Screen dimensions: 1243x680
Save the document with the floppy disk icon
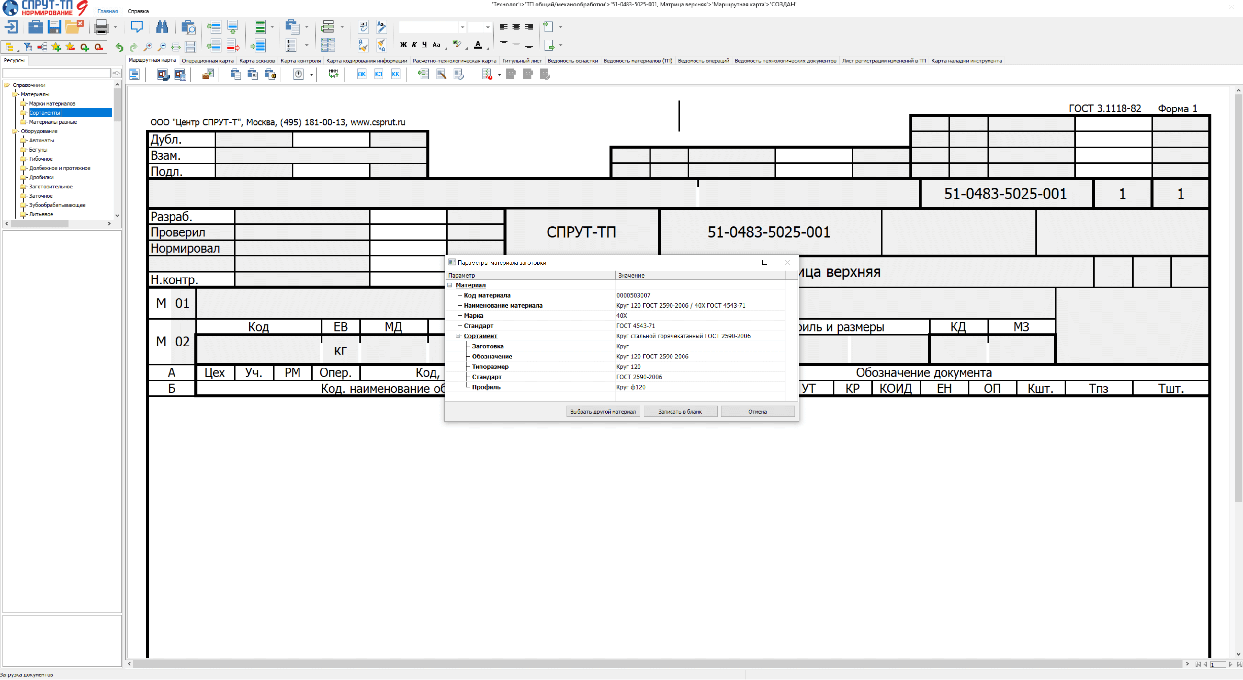(54, 27)
